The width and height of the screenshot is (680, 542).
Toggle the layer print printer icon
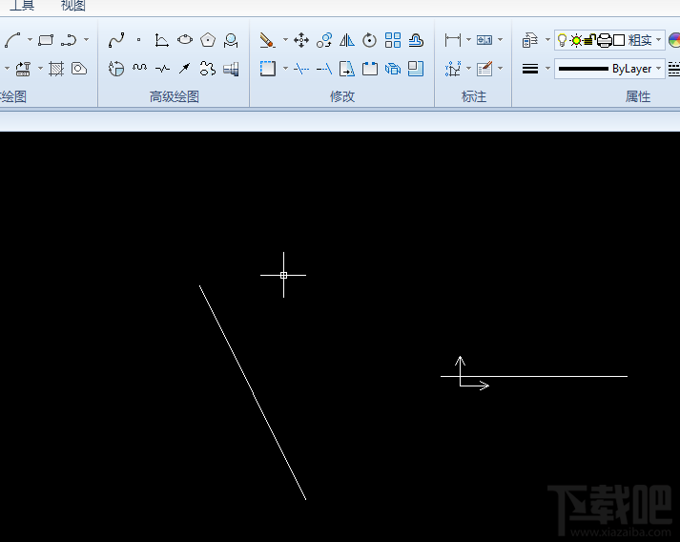(x=604, y=40)
